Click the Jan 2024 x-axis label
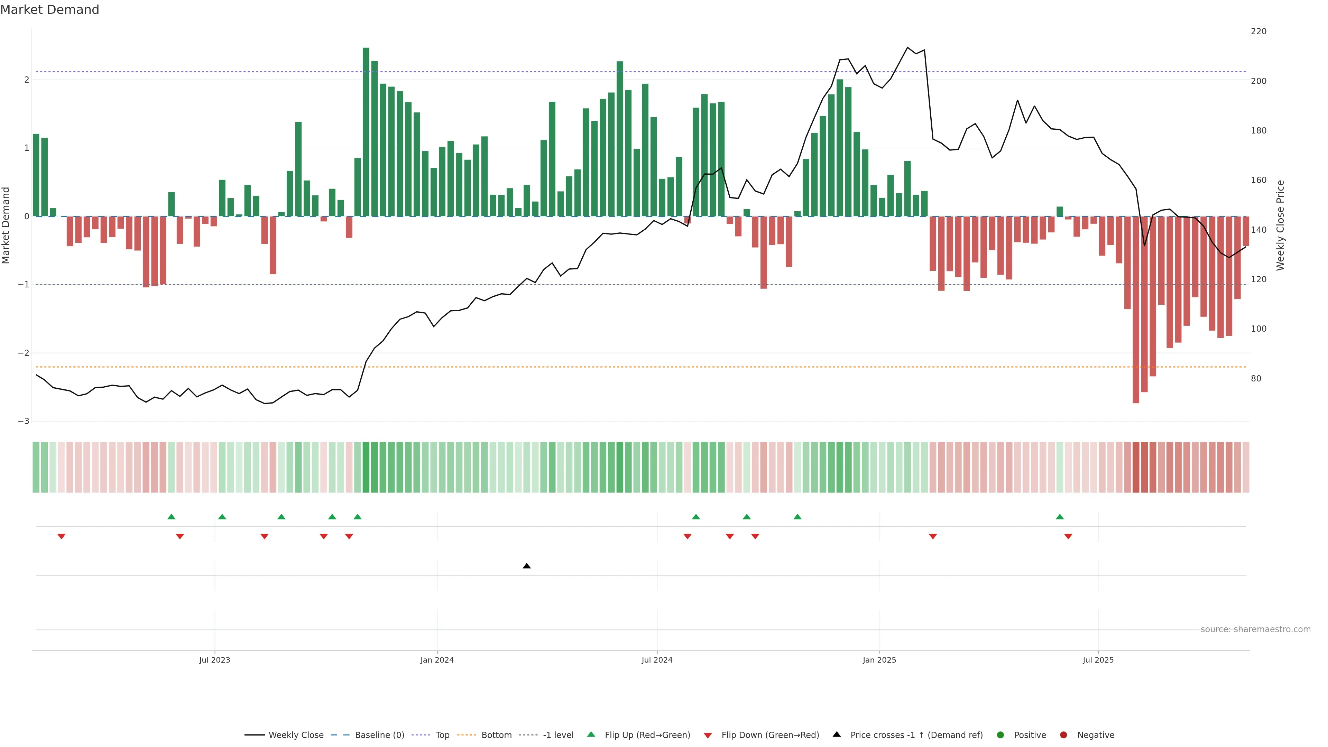 (x=437, y=660)
